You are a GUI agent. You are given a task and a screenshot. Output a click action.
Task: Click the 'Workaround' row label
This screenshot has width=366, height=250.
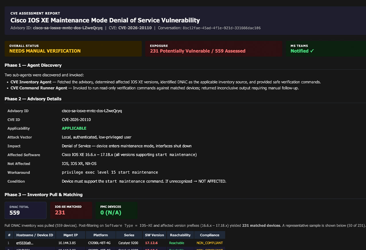pyautogui.click(x=19, y=172)
